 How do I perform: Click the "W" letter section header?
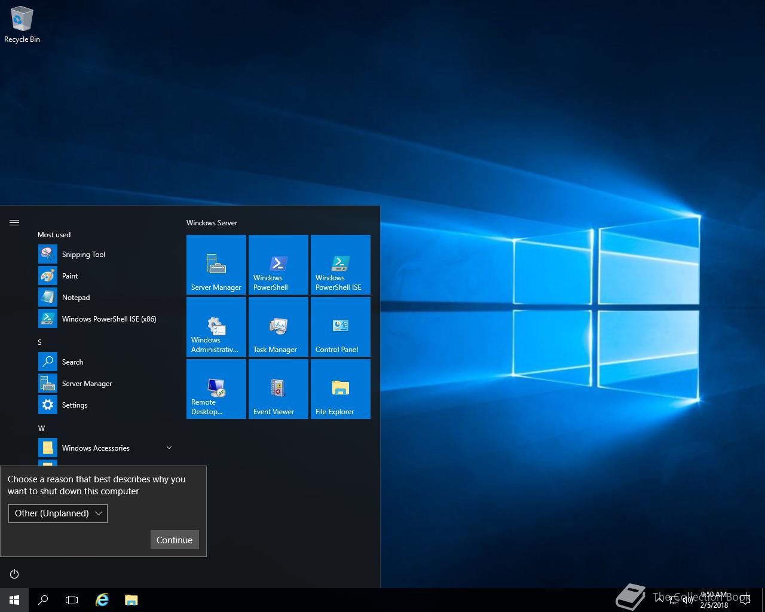pyautogui.click(x=41, y=429)
